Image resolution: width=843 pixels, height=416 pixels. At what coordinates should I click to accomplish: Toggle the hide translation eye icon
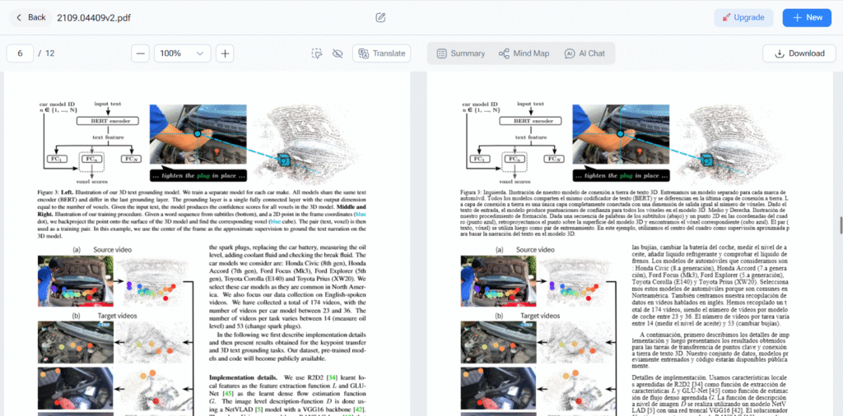tap(337, 53)
